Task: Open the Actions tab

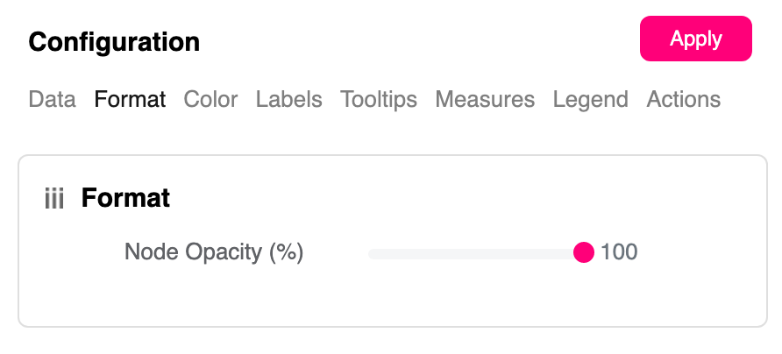Action: click(683, 100)
